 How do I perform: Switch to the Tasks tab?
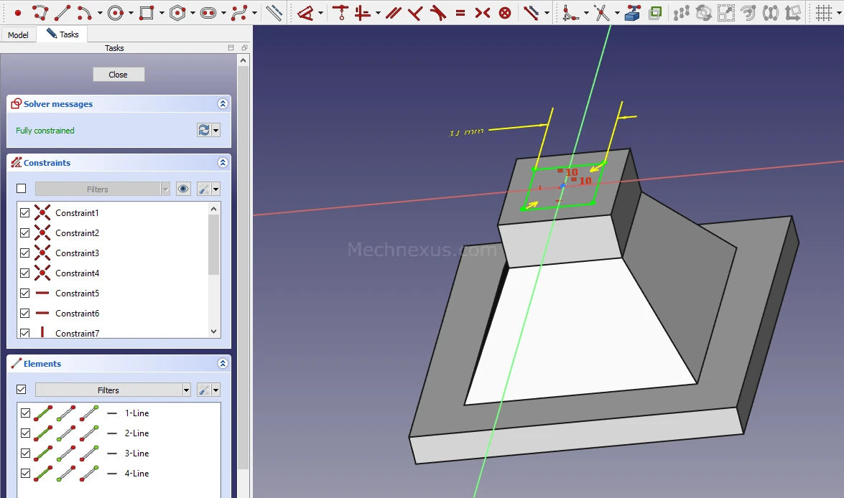tap(62, 34)
